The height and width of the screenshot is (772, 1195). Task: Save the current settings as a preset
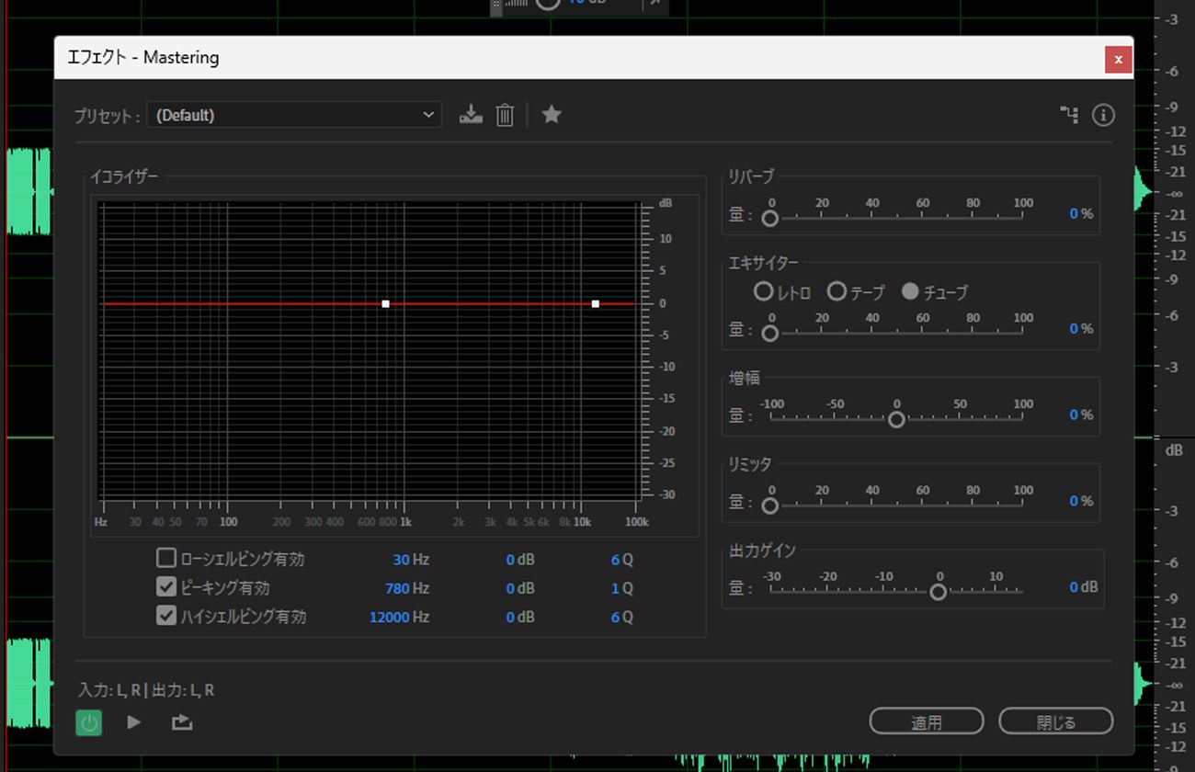(471, 115)
